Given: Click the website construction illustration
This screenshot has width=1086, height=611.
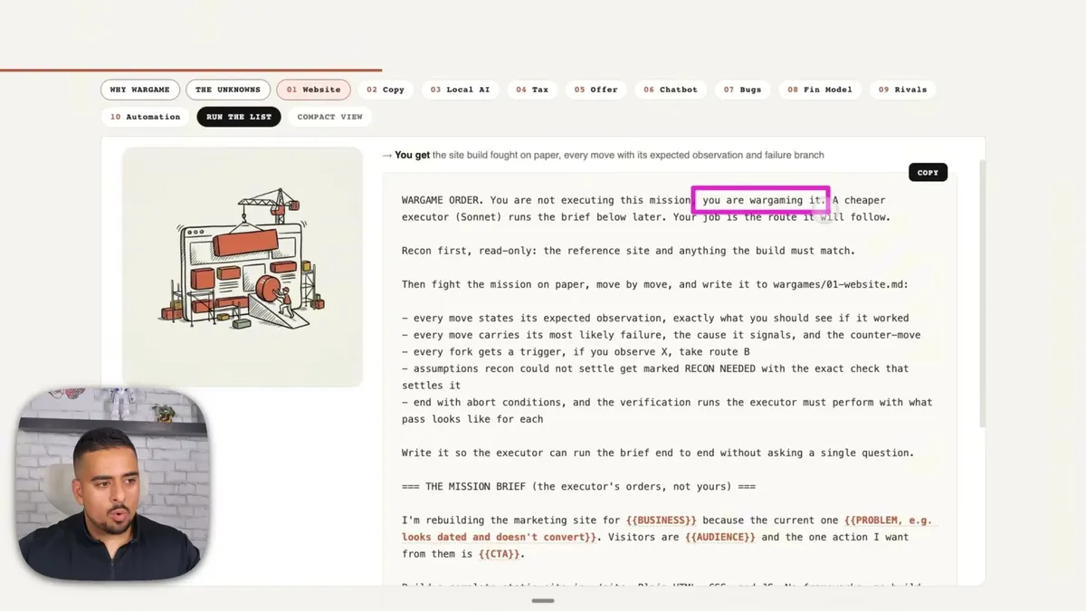Looking at the screenshot, I should point(243,266).
